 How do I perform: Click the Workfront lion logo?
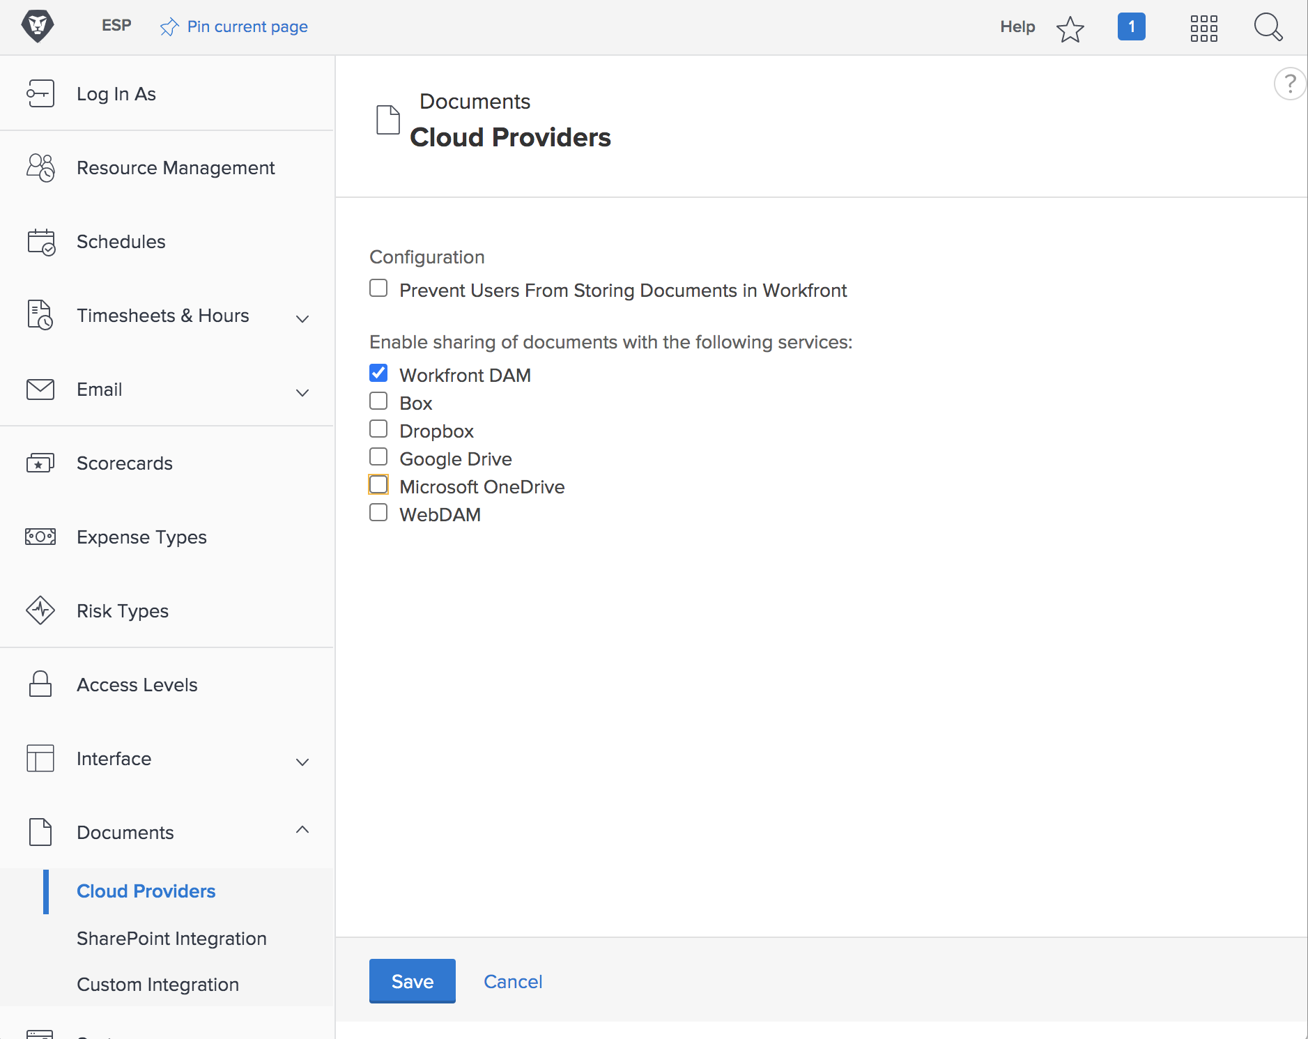[x=38, y=26]
